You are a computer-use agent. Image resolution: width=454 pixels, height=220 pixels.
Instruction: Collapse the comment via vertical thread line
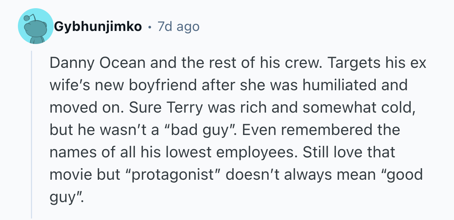[32, 134]
